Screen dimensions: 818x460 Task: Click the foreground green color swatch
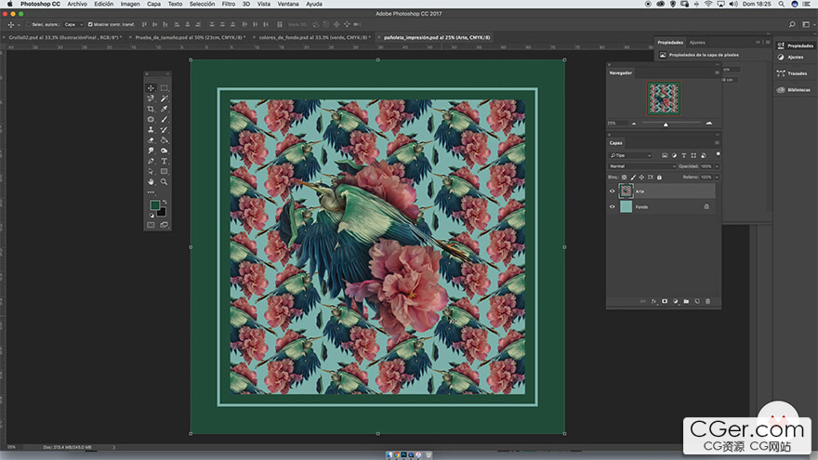point(154,205)
